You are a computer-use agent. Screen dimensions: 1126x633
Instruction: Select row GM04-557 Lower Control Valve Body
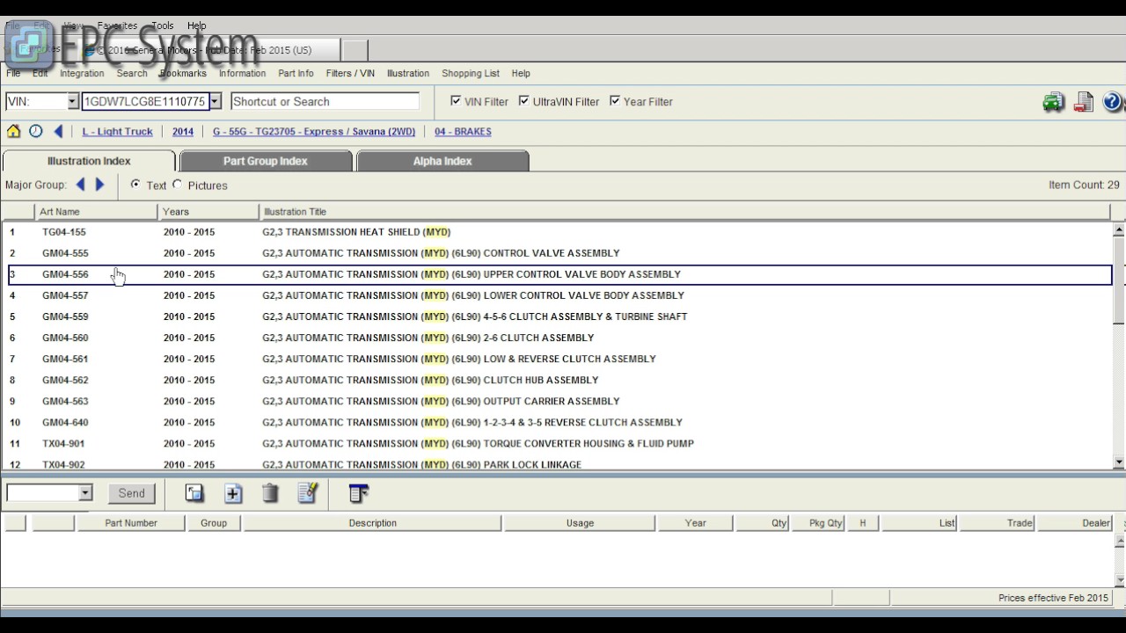pyautogui.click(x=559, y=295)
